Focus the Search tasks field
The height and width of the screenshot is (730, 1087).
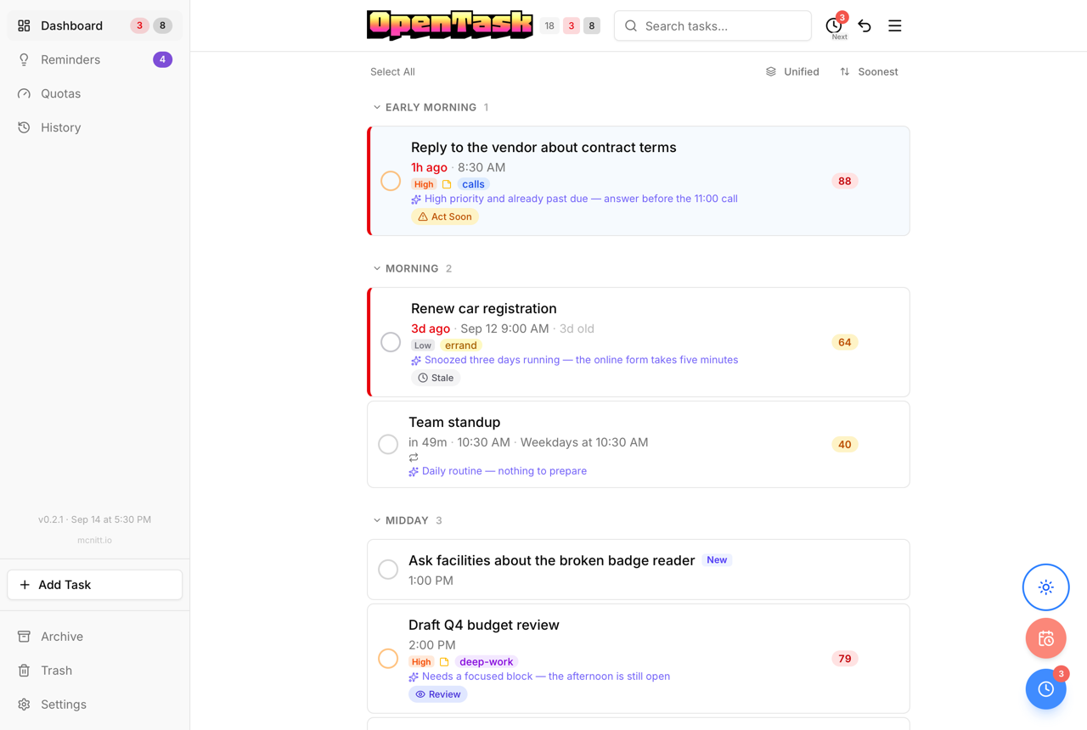pos(712,25)
